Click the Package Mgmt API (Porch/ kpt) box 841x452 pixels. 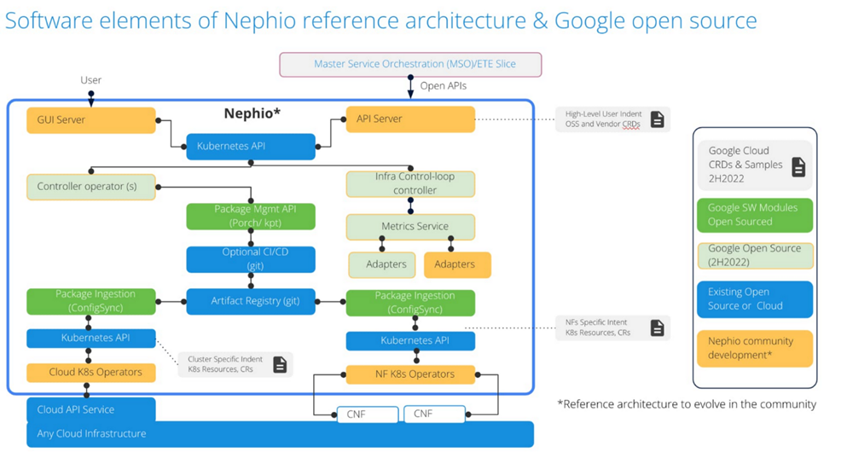[x=251, y=216]
